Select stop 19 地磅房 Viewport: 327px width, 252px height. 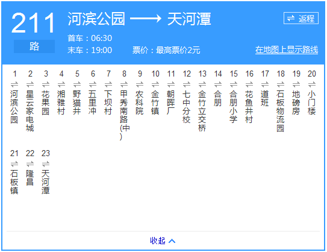click(x=296, y=102)
